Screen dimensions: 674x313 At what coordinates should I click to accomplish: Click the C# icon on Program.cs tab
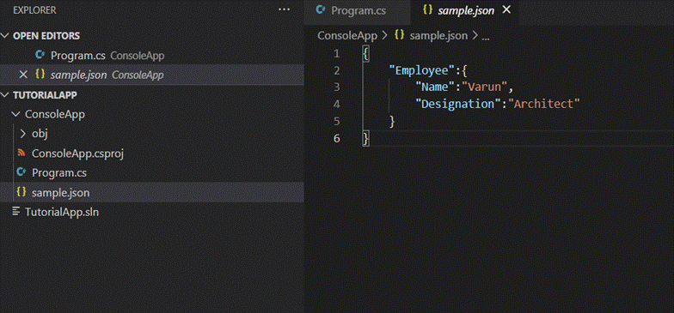pos(320,10)
